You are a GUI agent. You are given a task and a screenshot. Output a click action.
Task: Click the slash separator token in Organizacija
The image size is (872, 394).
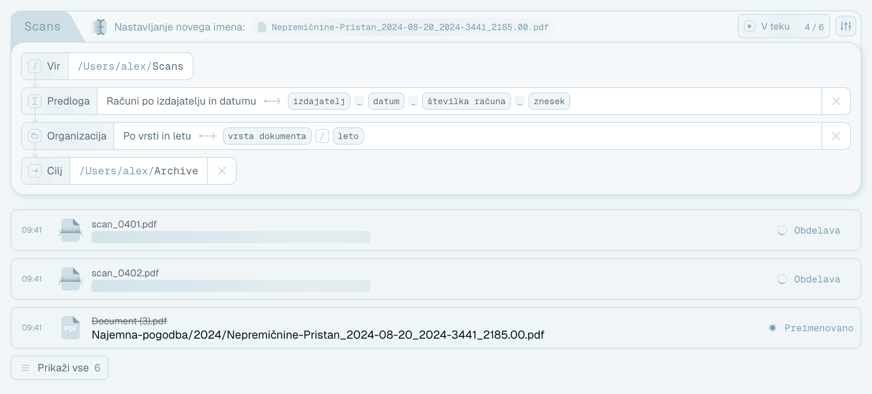click(322, 136)
